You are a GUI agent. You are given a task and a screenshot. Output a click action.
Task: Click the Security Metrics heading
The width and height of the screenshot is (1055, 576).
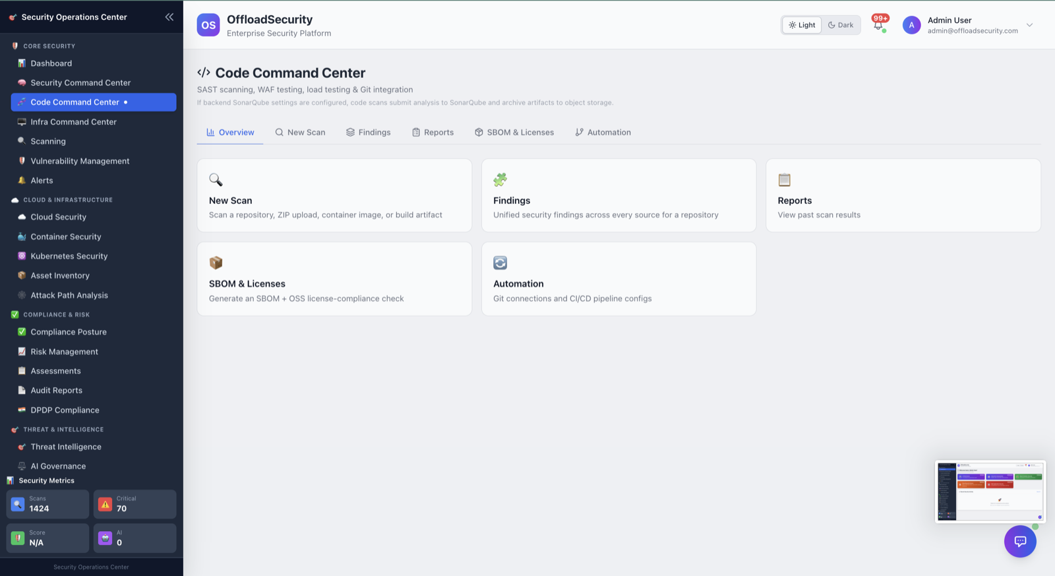(x=46, y=480)
